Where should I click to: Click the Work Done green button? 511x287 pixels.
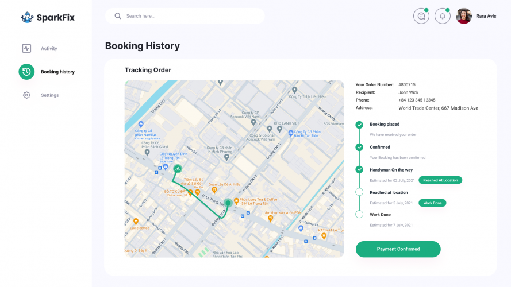432,203
